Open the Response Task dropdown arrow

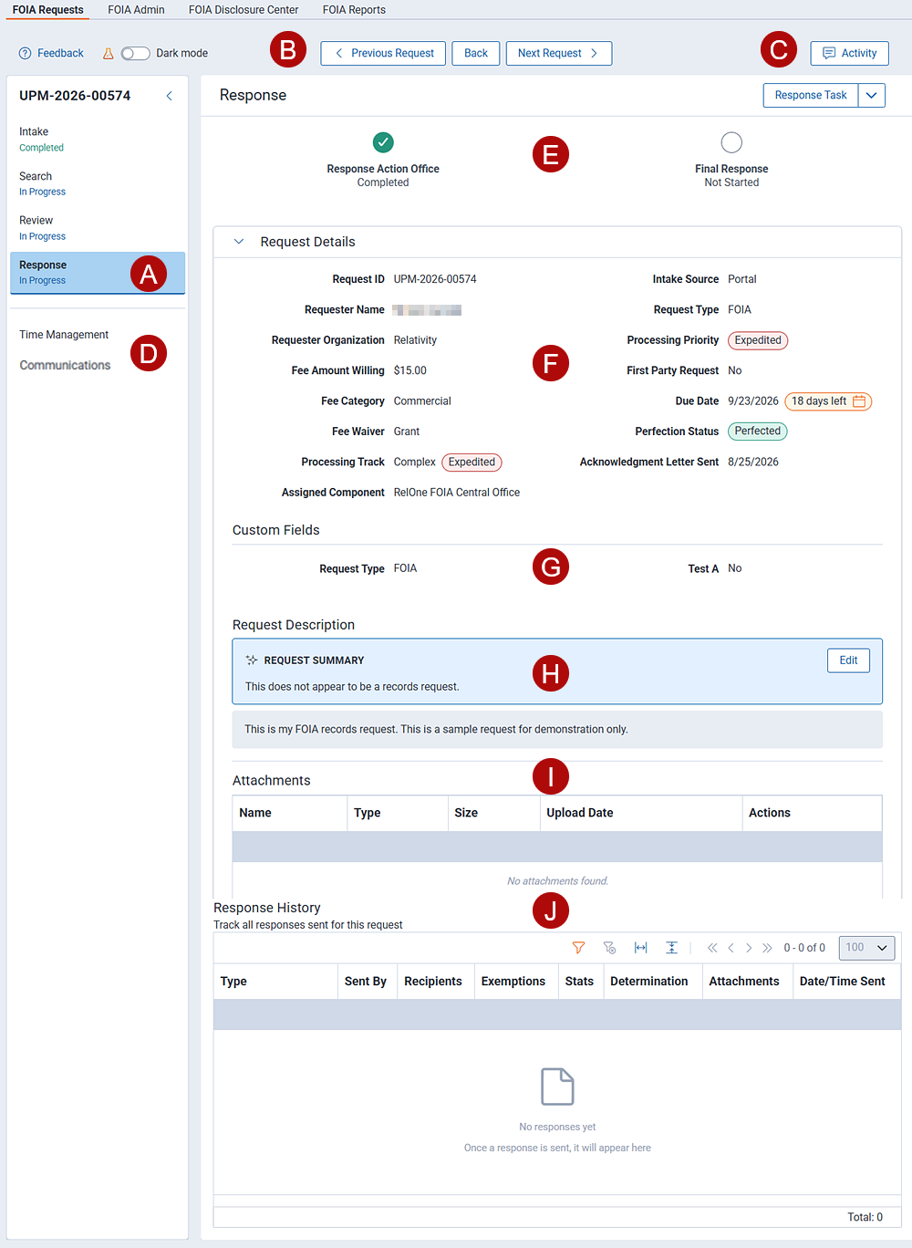click(872, 95)
